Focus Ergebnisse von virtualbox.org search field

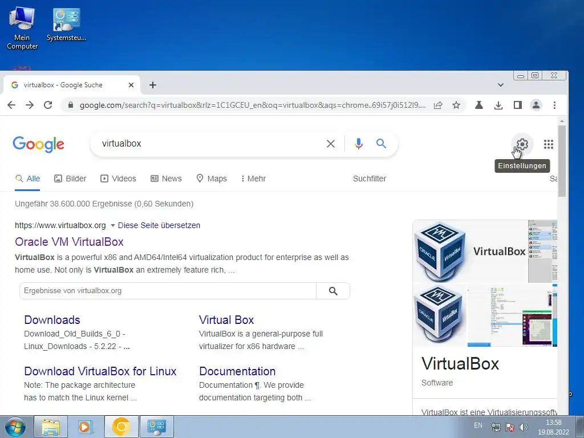point(168,291)
